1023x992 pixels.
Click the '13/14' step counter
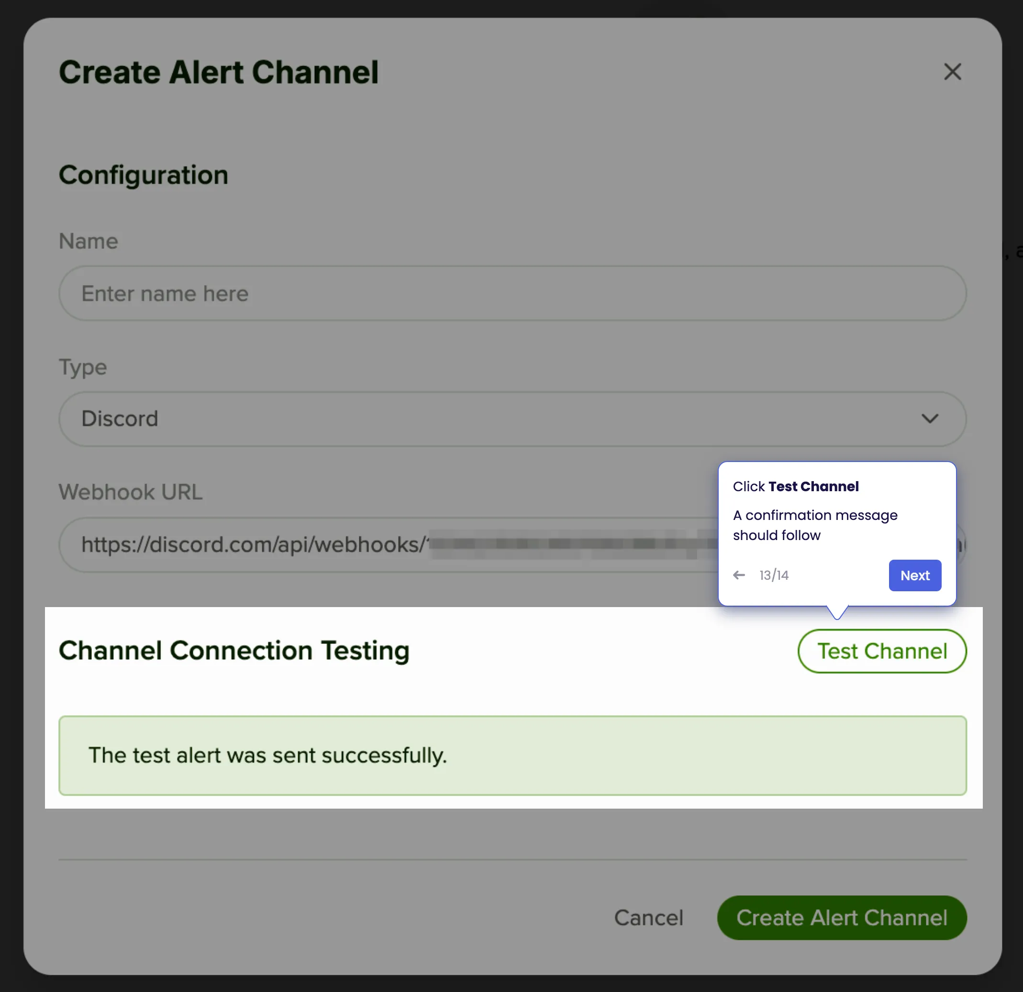[774, 575]
